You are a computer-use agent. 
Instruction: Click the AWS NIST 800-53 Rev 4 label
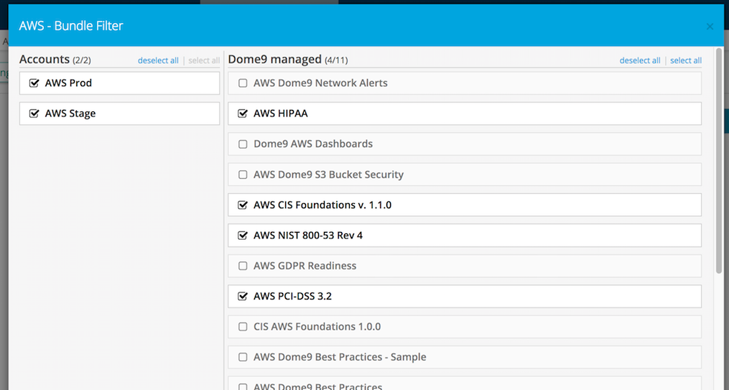click(308, 236)
